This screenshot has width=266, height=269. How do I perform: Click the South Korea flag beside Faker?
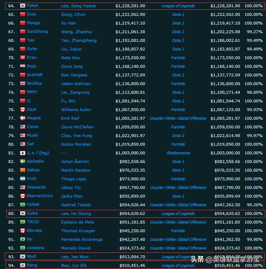click(22, 6)
